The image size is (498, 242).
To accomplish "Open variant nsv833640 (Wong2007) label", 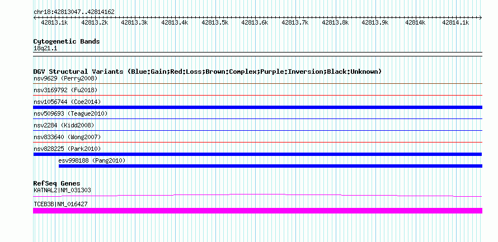I will click(67, 137).
